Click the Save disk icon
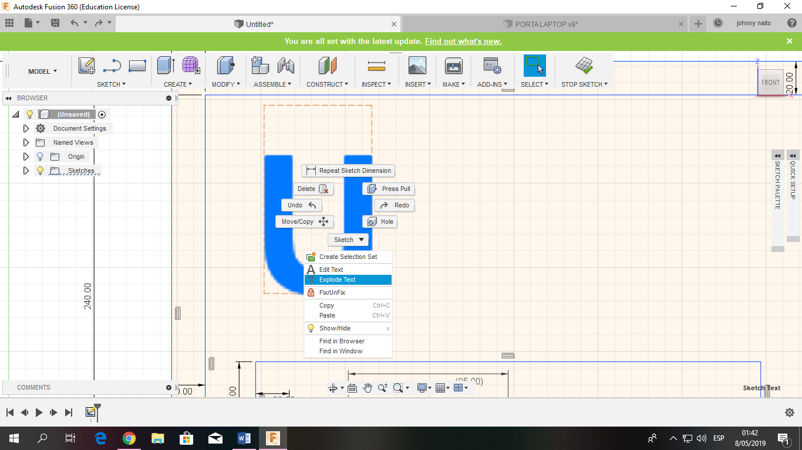This screenshot has width=802, height=450. tap(55, 23)
